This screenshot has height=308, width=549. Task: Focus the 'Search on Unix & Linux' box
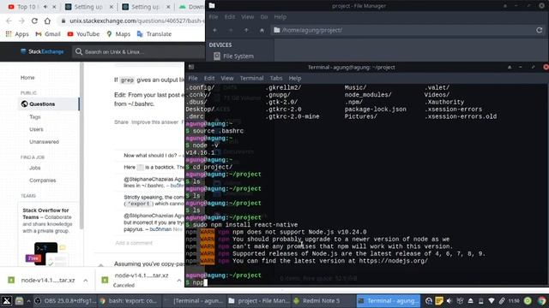[138, 51]
